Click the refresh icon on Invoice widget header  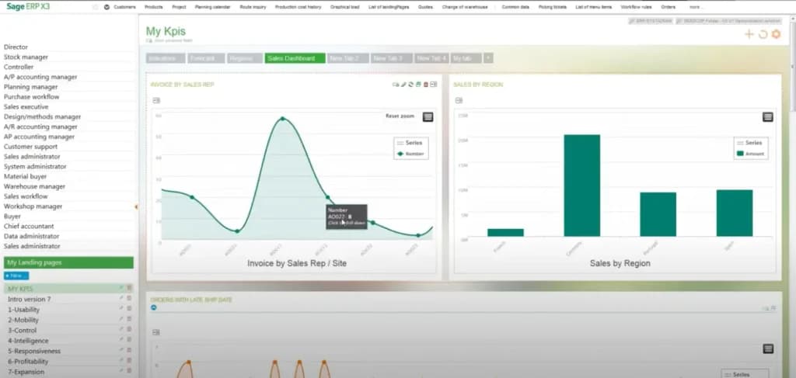[410, 85]
